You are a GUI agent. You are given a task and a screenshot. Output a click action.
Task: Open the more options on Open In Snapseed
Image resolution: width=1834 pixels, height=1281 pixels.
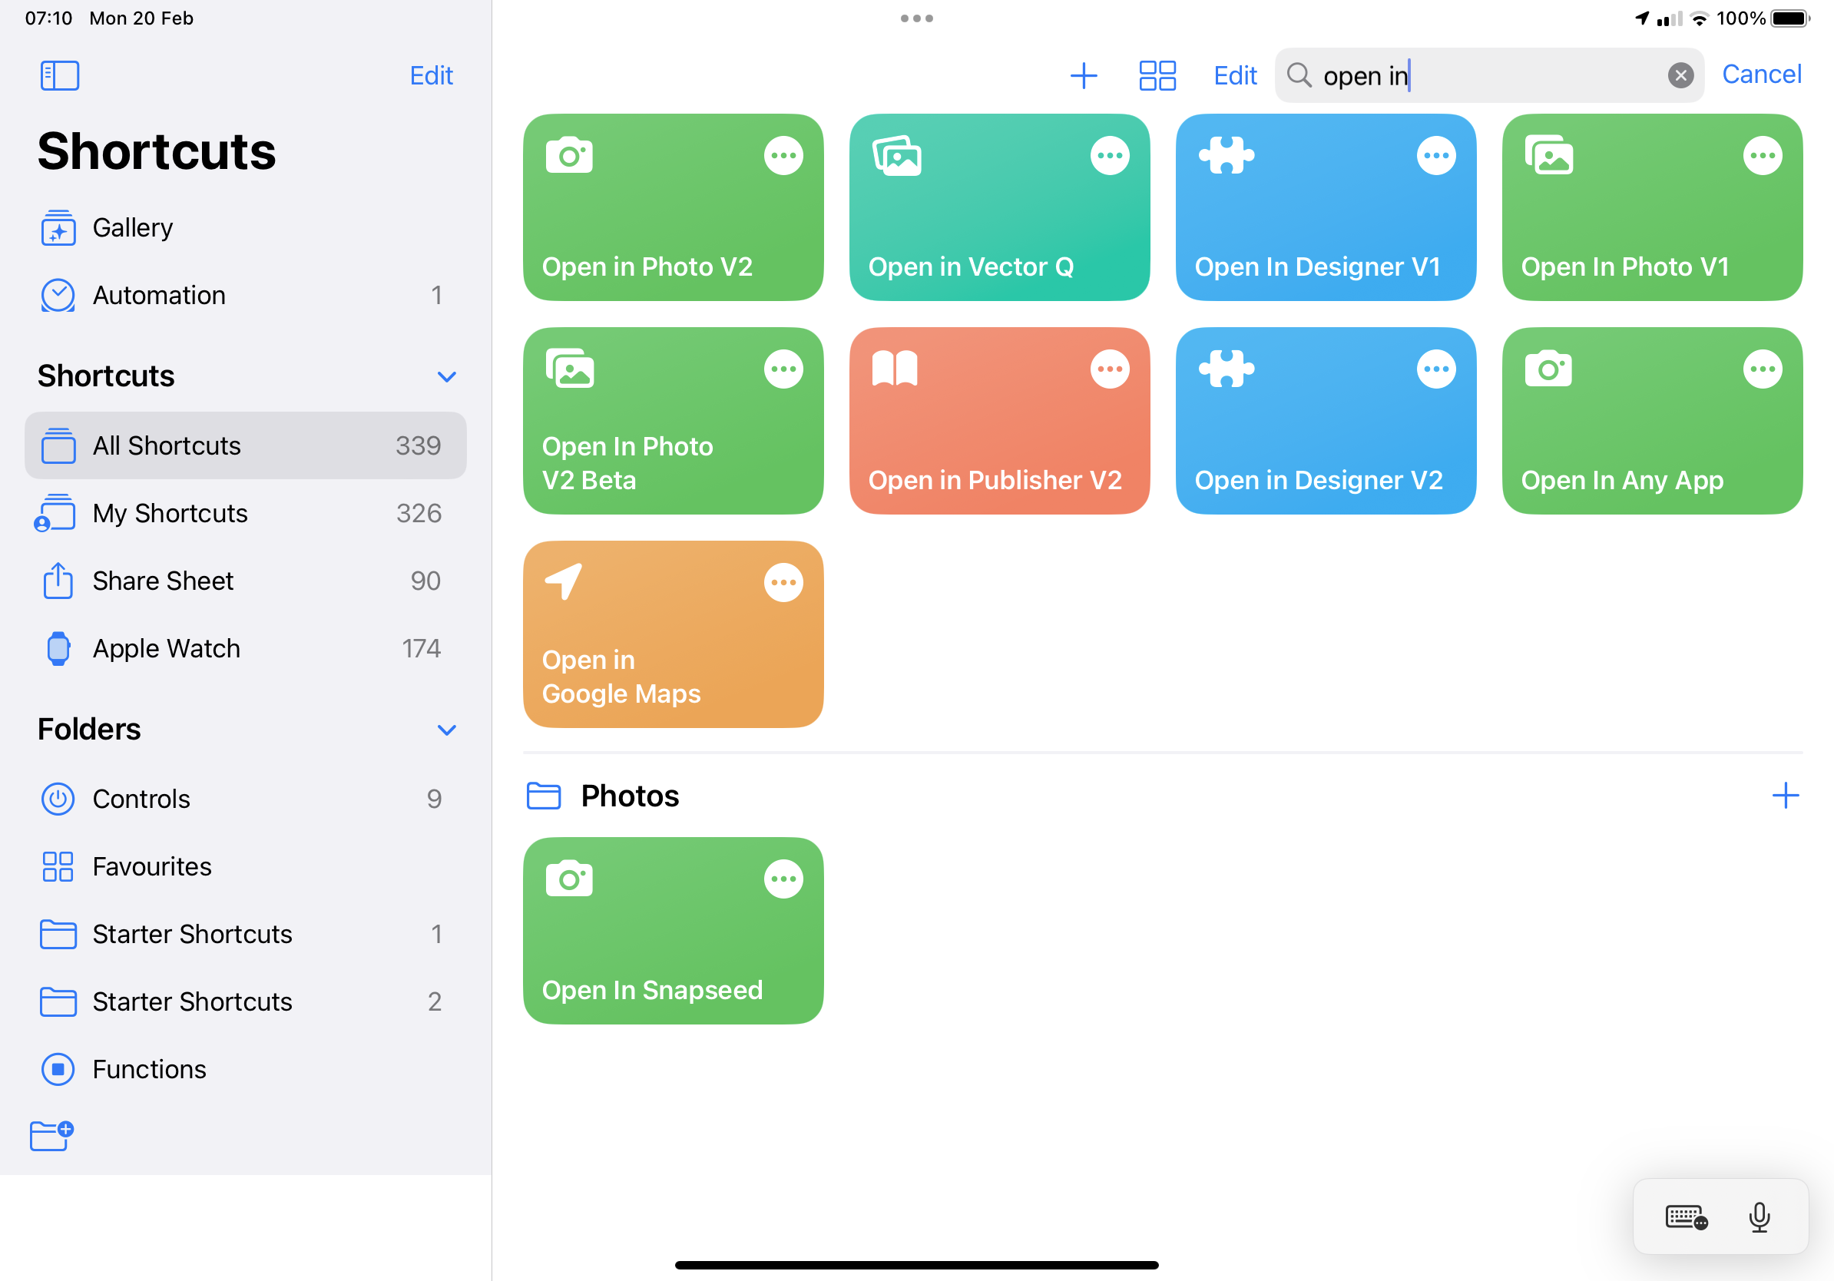783,879
